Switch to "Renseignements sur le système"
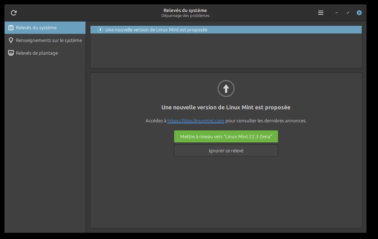Screen dimensions: 378x239 [x=49, y=40]
